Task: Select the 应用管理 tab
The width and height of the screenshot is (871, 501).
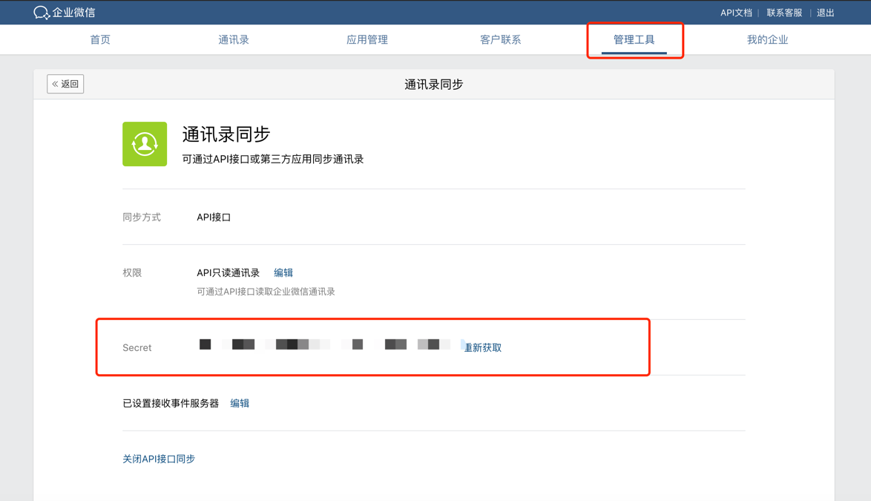Action: coord(367,40)
